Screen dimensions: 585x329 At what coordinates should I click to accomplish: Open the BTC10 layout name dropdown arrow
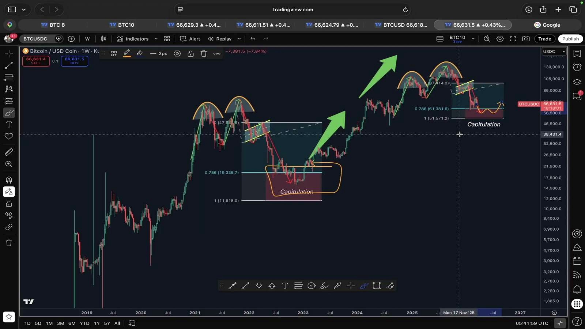[473, 39]
